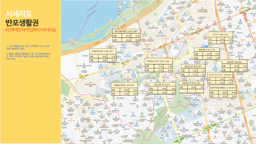Screen dimensions: 256x144
Task: Click the 아크로리버파크 table title
Action: click(103, 51)
